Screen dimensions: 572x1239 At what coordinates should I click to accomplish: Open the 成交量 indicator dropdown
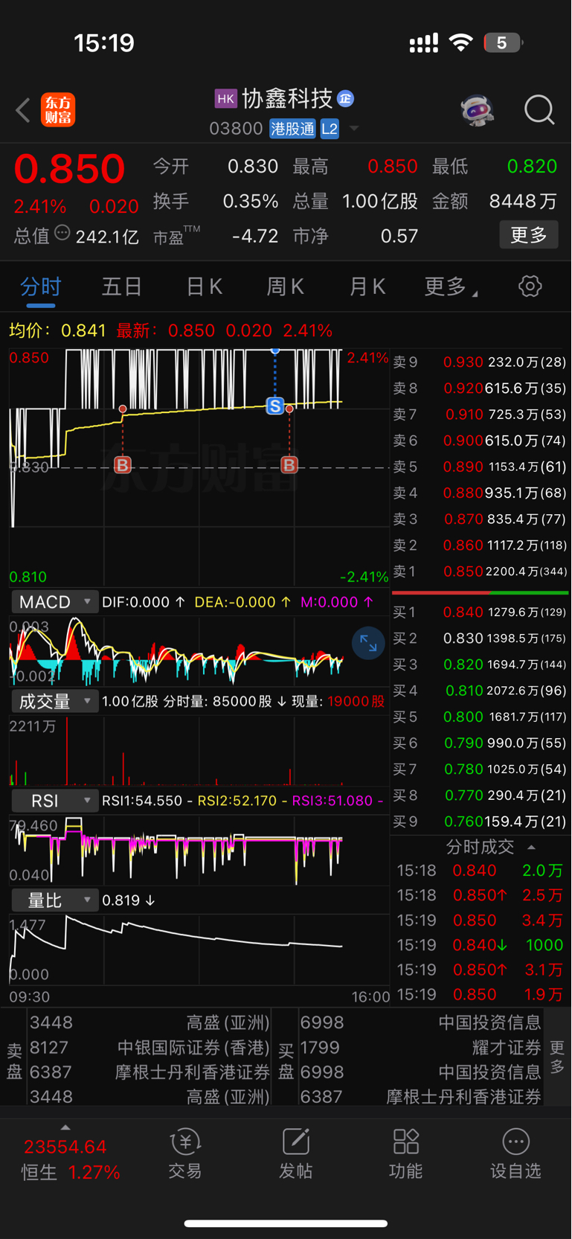[55, 701]
